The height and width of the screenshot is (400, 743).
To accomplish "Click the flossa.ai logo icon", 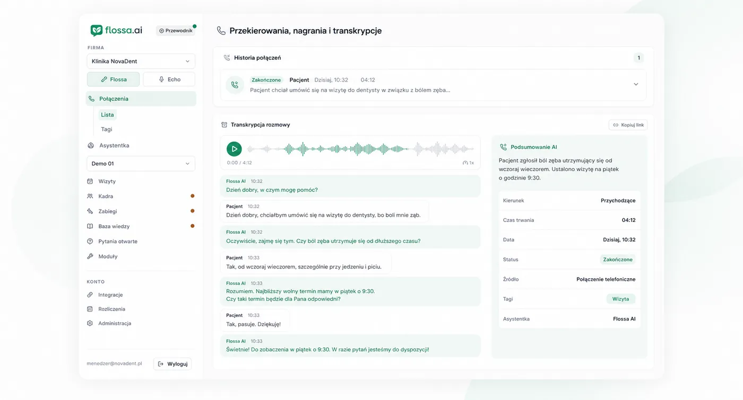I will (96, 31).
